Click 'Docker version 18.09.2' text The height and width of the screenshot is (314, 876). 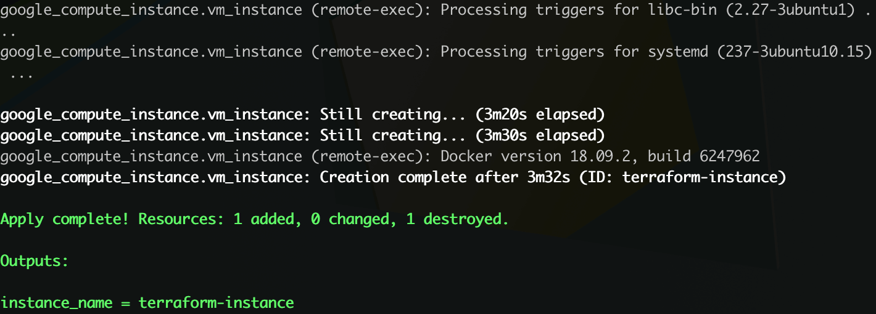click(x=535, y=156)
